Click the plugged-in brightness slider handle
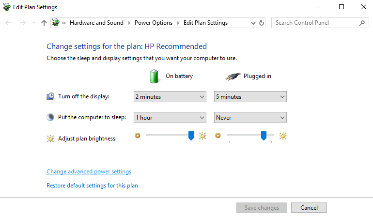The image size is (373, 218). coord(264,136)
